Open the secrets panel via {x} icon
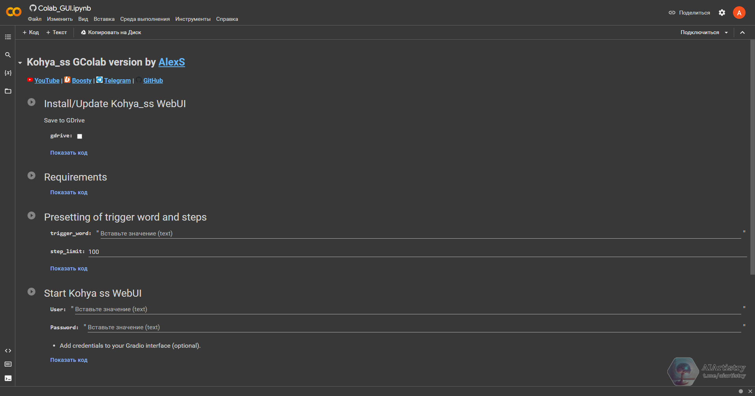 point(8,73)
